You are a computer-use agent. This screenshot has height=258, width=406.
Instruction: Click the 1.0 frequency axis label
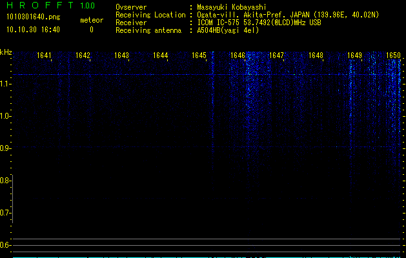pyautogui.click(x=5, y=116)
